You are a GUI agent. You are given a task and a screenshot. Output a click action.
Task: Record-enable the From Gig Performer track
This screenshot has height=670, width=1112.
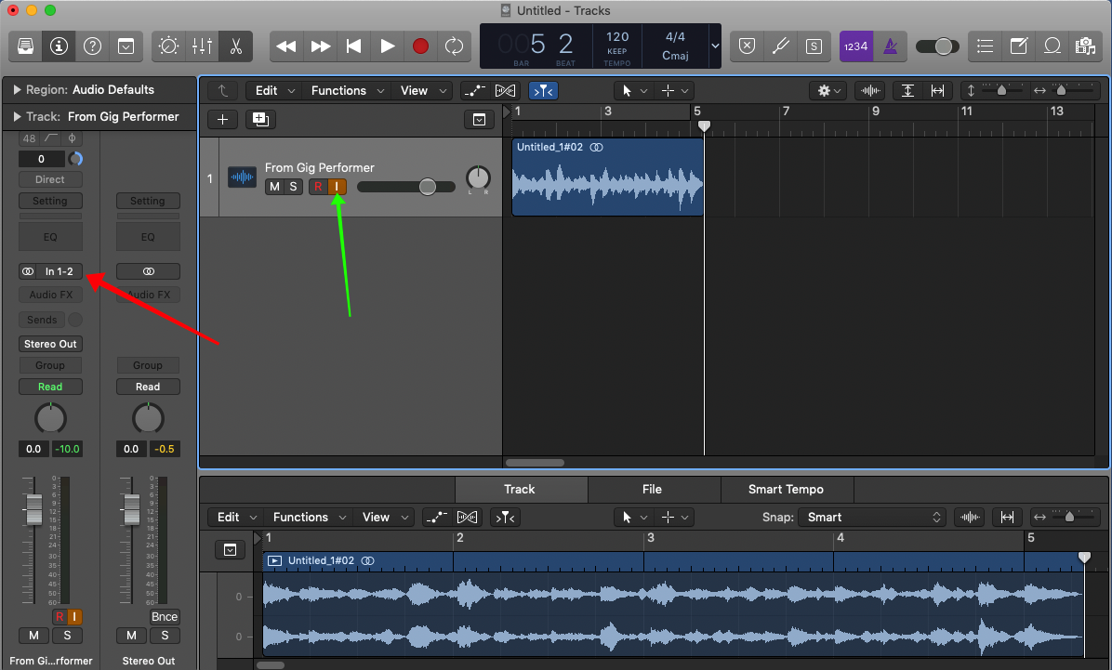pyautogui.click(x=318, y=187)
